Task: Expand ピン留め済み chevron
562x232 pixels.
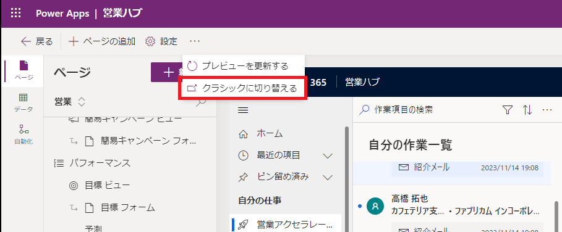Action: coord(328,177)
